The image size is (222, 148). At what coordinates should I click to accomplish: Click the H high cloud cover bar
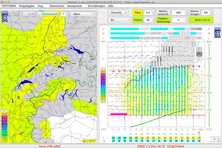point(156,29)
